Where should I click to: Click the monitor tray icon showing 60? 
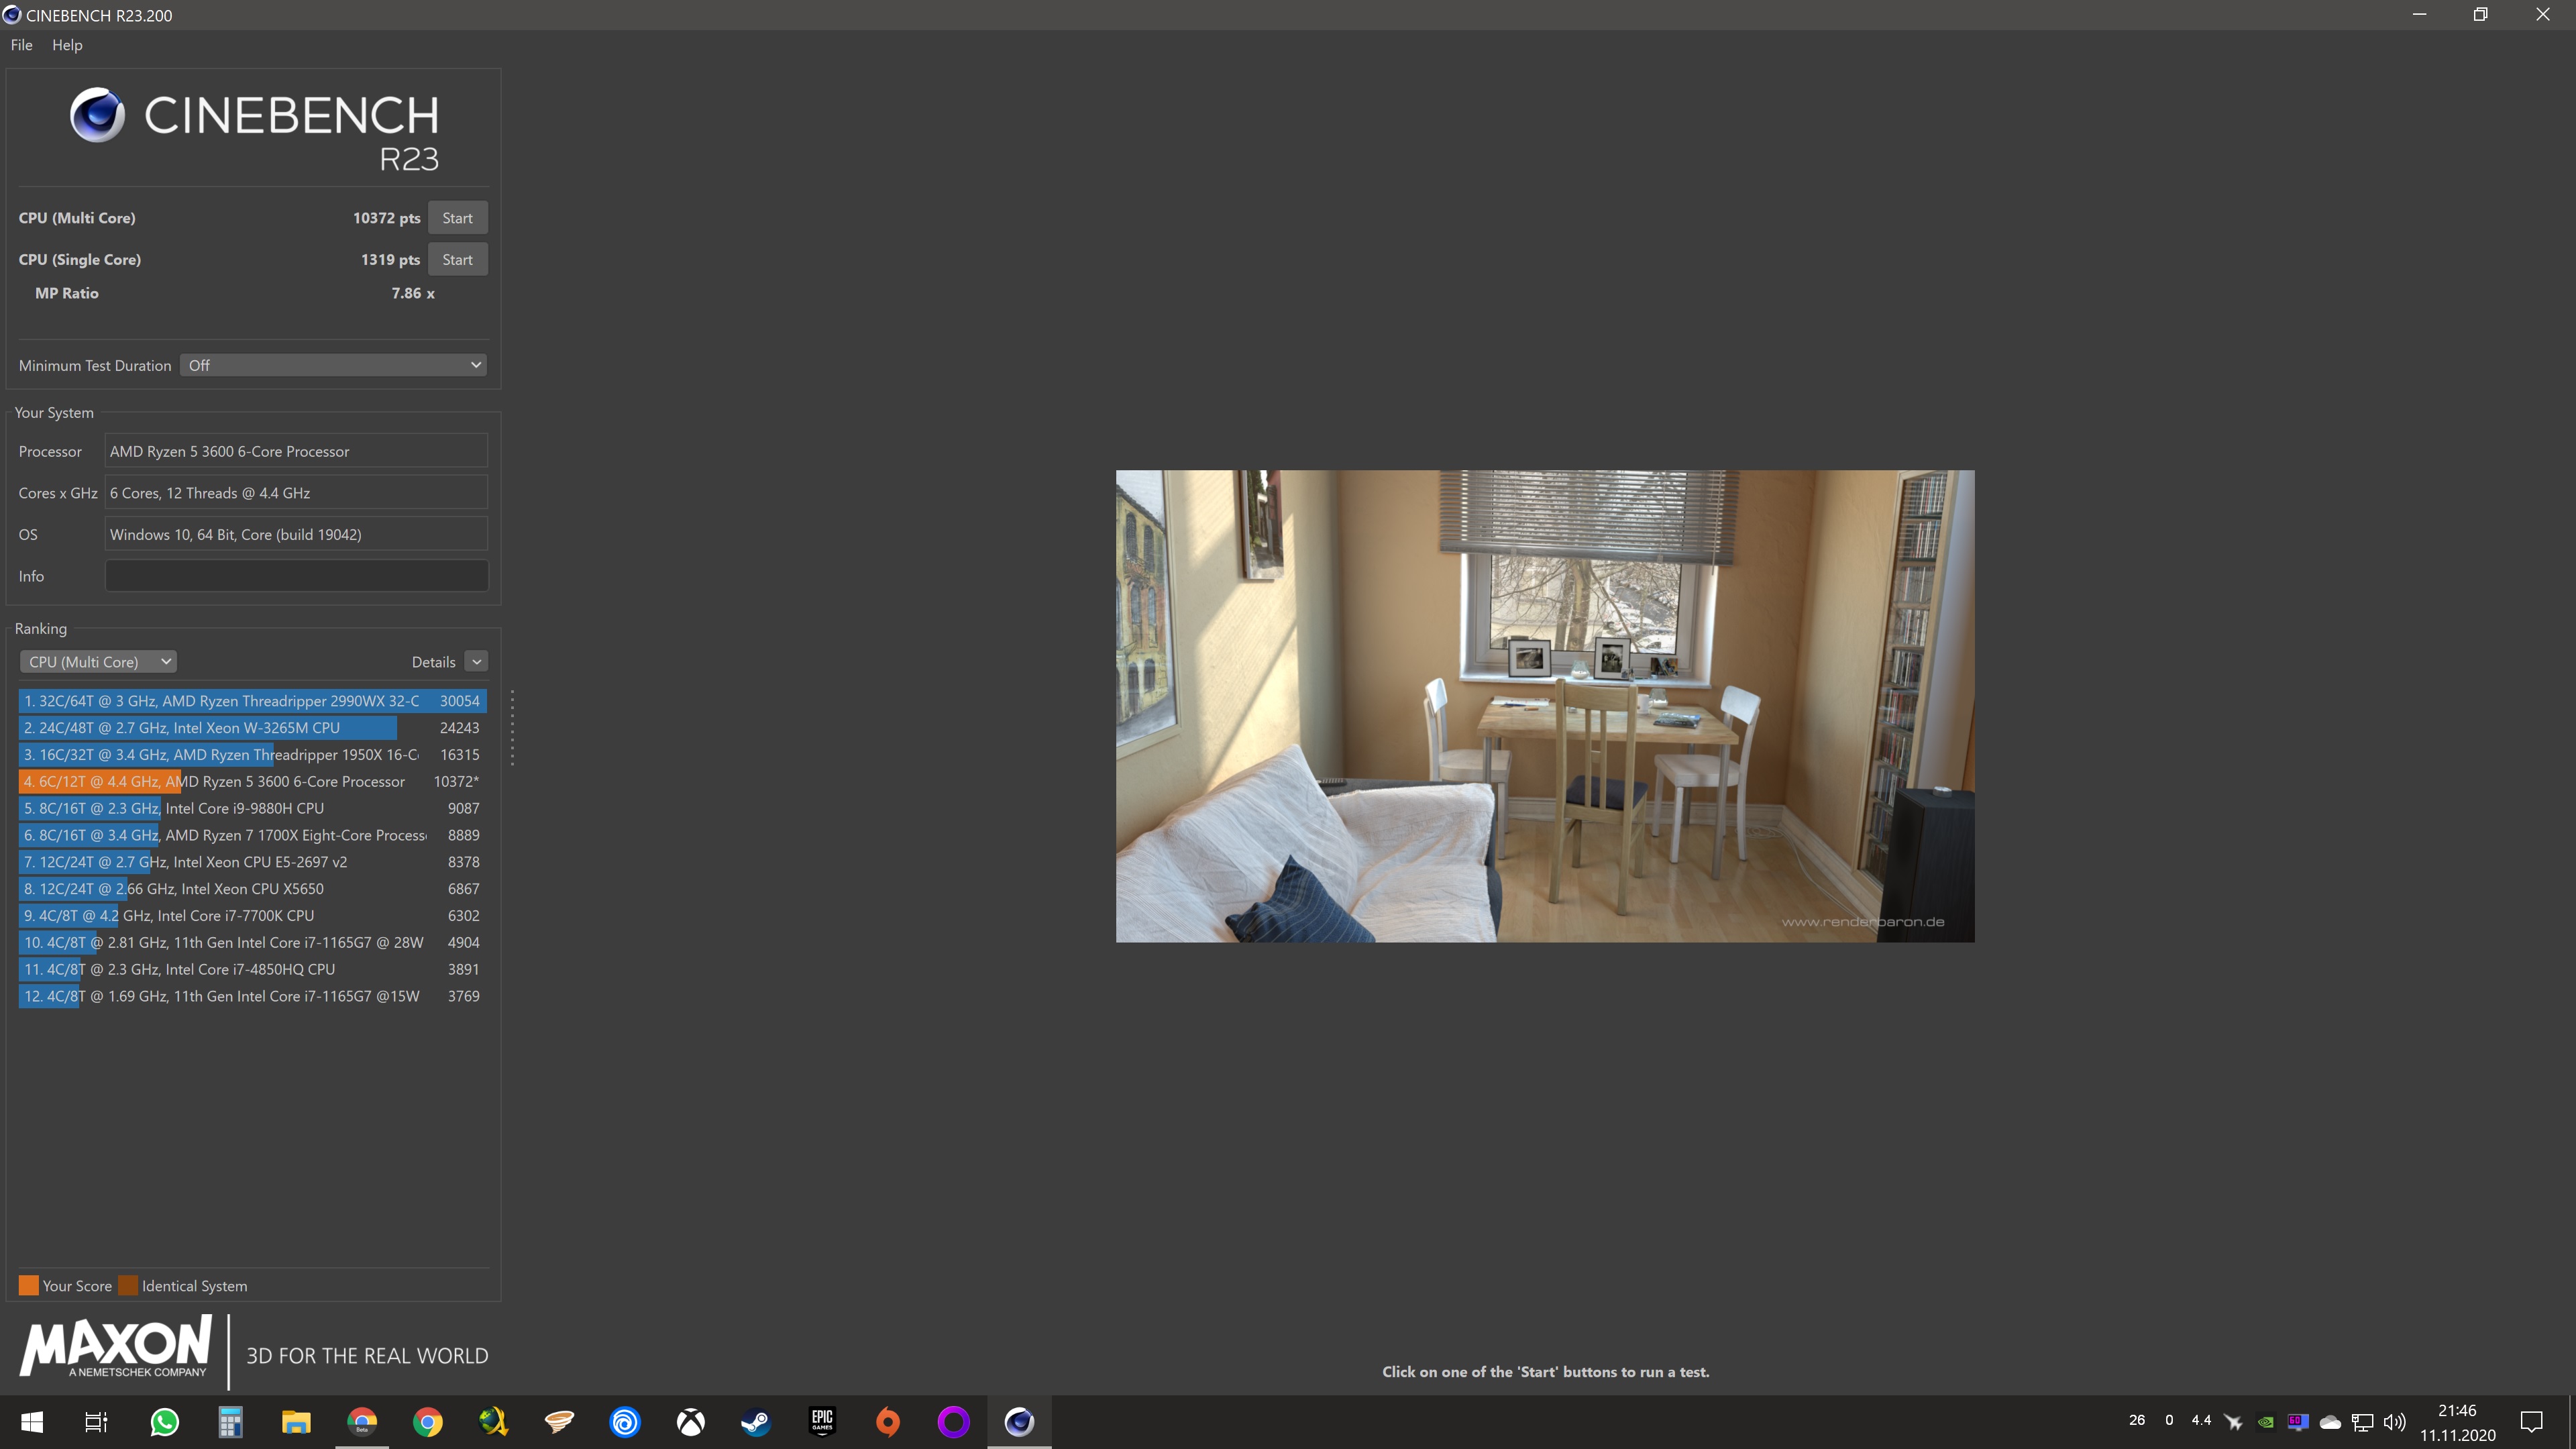[2298, 1421]
